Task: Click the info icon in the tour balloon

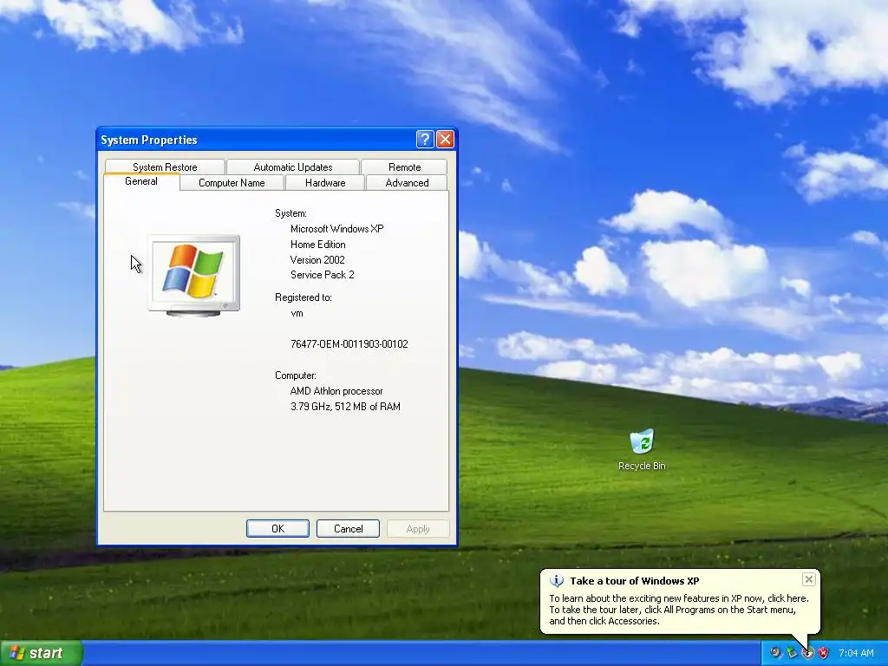Action: pos(557,580)
